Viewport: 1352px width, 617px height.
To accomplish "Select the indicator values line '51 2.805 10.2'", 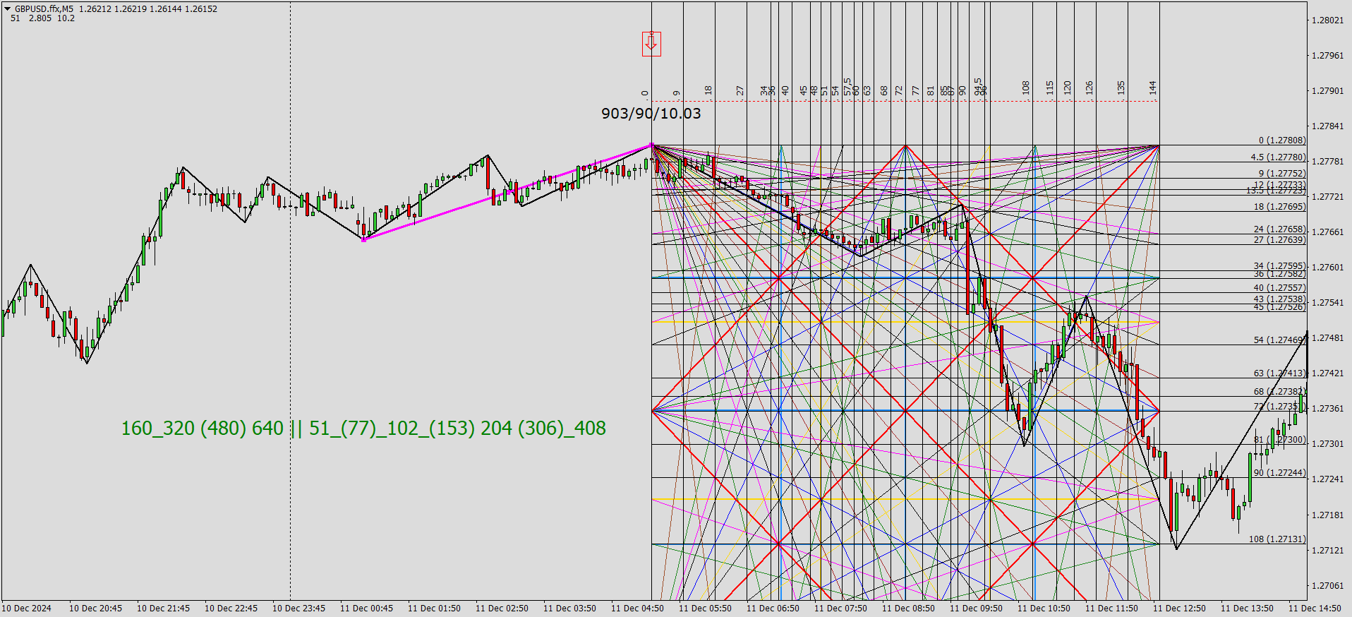I will (43, 18).
